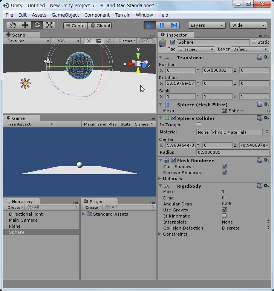
Task: Open the Tag Untagged dropdown
Action: (x=196, y=49)
